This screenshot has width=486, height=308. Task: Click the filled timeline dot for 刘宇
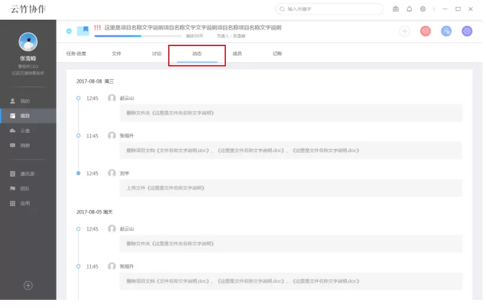79,174
